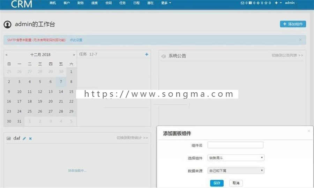The image size is (314, 188).
Task: Select date 16 in calendar
Action: click(9, 101)
